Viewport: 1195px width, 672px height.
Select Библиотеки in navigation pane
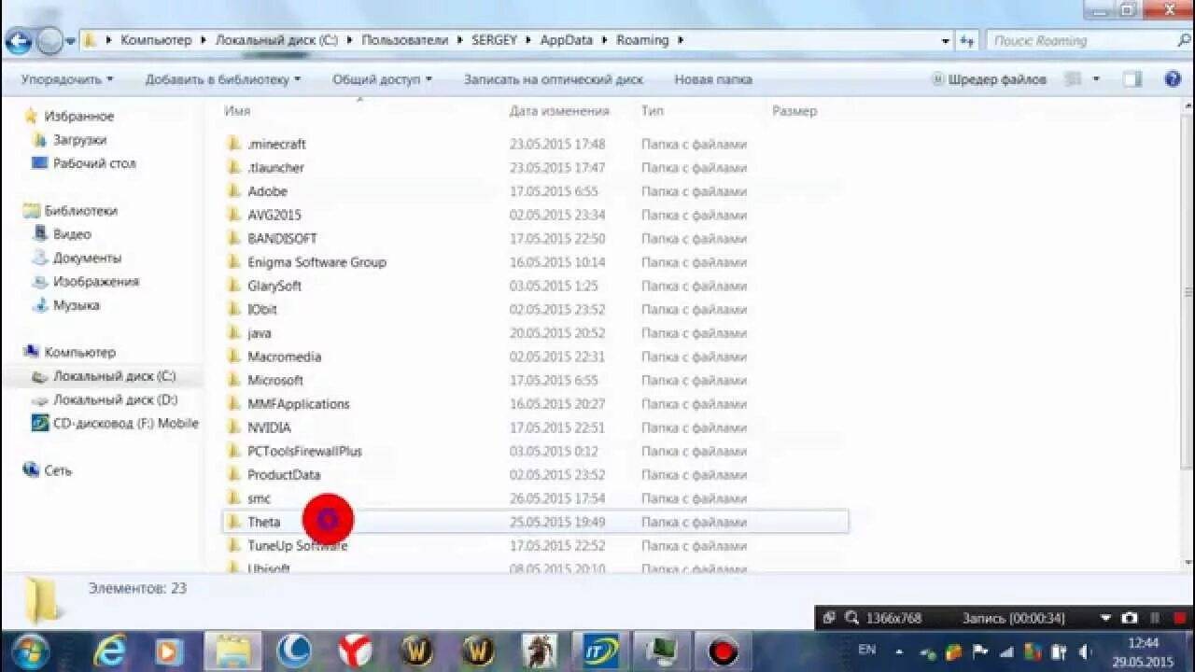coord(70,210)
